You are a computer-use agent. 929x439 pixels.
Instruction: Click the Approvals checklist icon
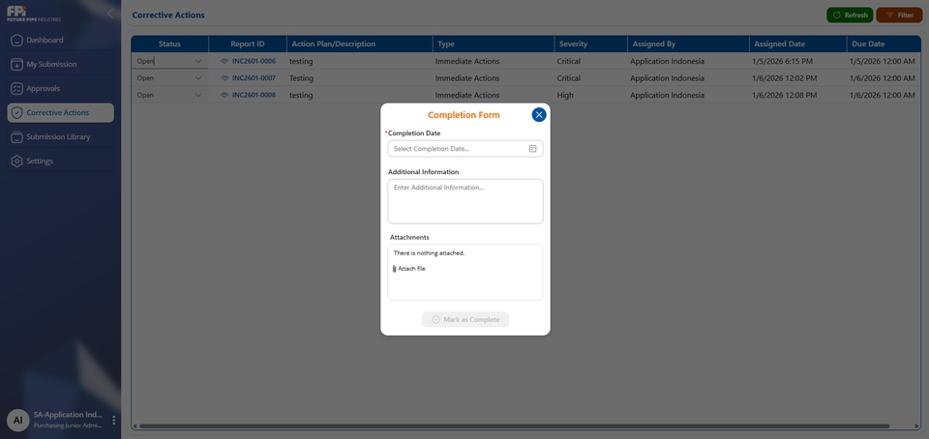tap(16, 88)
